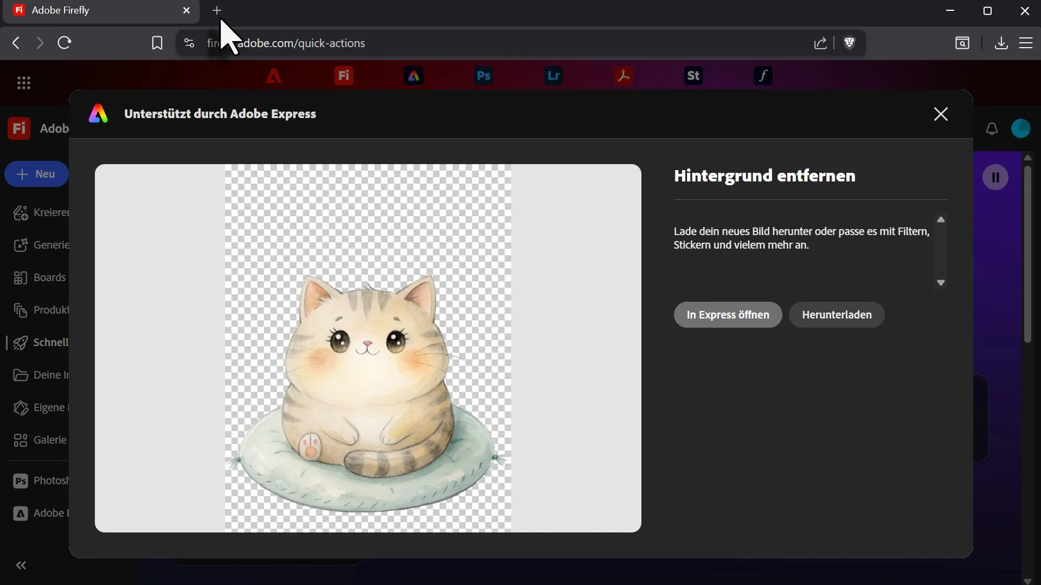
Task: Open the Lightroom bookmark icon
Action: click(x=553, y=76)
